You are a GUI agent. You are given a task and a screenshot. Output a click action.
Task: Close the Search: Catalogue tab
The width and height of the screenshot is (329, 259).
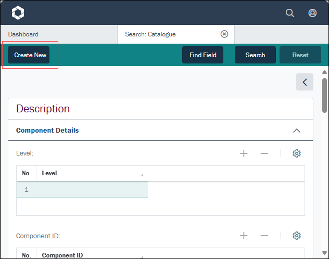[x=224, y=34]
